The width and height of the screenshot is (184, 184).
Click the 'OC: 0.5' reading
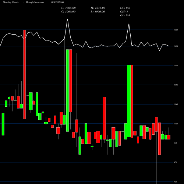[125, 8]
